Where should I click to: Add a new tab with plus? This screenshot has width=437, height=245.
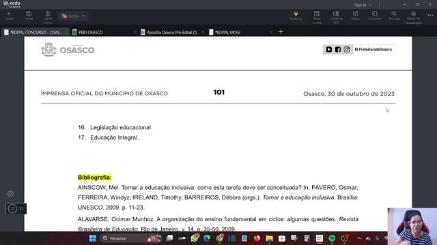pos(281,32)
